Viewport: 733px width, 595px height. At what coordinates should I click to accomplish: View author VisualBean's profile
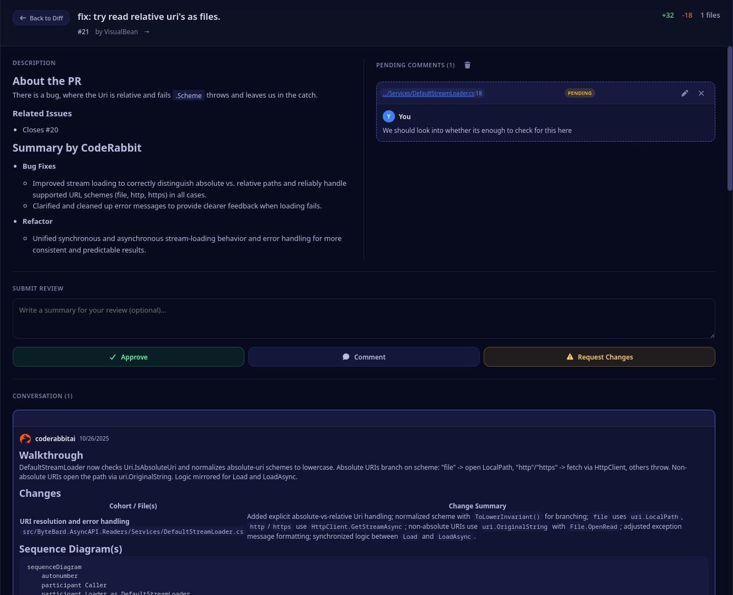(x=120, y=31)
